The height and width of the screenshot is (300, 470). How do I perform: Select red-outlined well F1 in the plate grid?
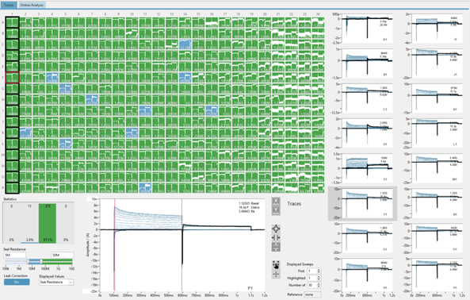tap(13, 78)
